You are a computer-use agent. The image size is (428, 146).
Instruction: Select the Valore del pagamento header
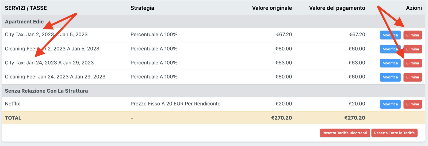337,8
